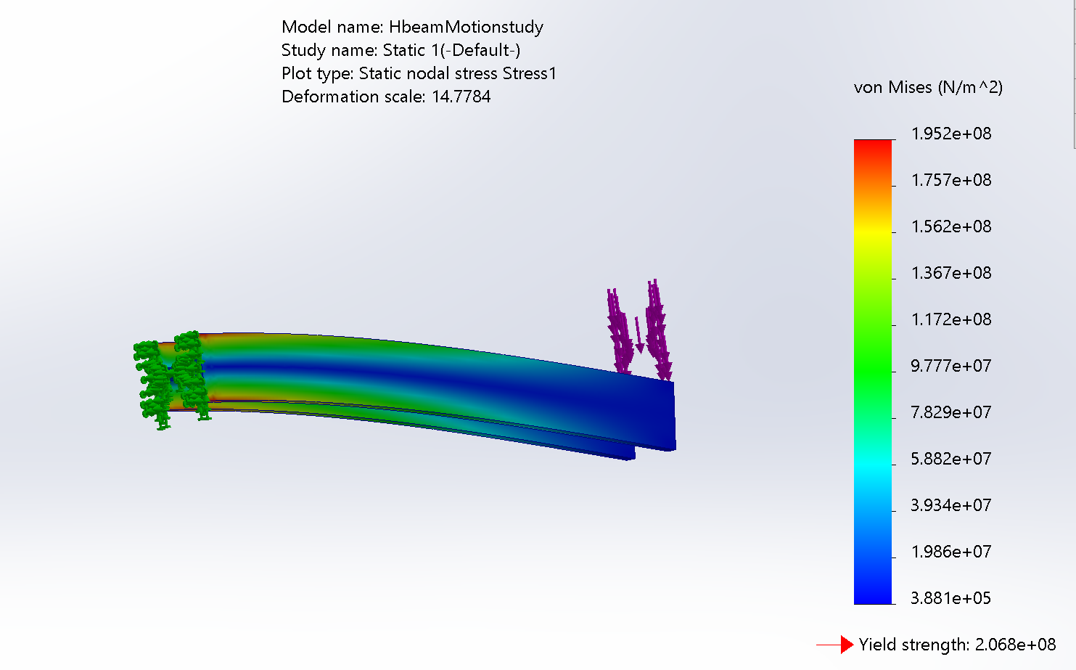Click the Model name: HbeamMotionstudy text
1076x670 pixels.
pos(412,27)
